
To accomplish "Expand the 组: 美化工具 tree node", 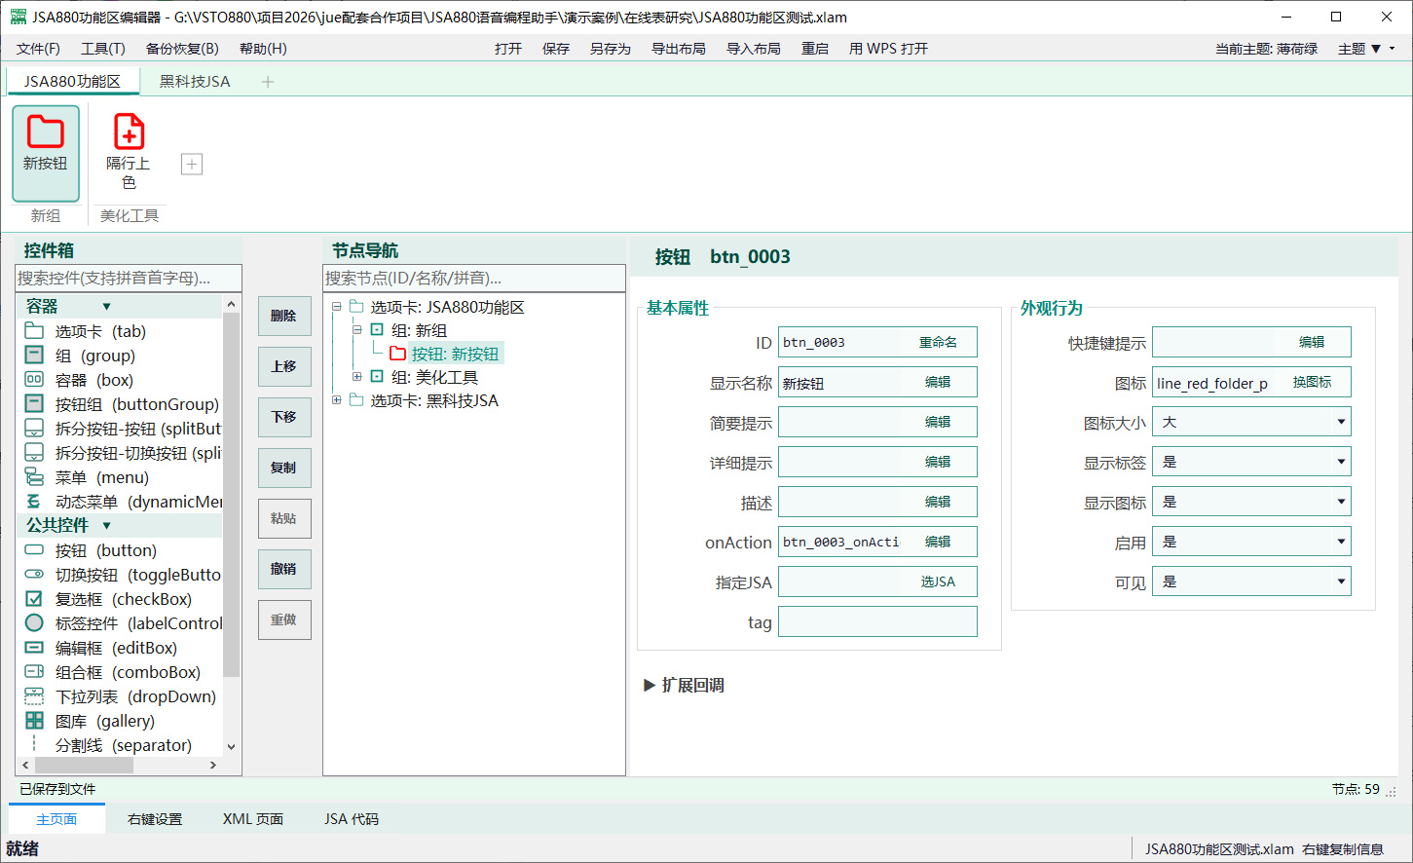I will pos(357,377).
